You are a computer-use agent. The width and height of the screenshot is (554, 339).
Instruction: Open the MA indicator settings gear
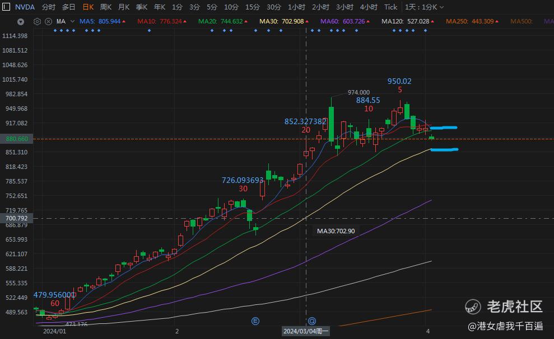(37, 21)
